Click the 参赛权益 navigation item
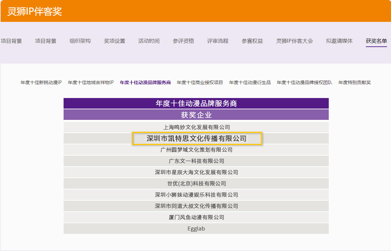This screenshot has height=251, width=391. [252, 41]
